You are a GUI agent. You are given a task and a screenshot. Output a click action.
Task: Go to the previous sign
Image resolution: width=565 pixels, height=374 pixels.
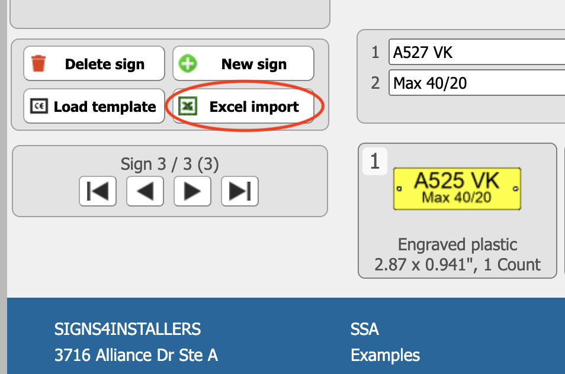pyautogui.click(x=145, y=191)
